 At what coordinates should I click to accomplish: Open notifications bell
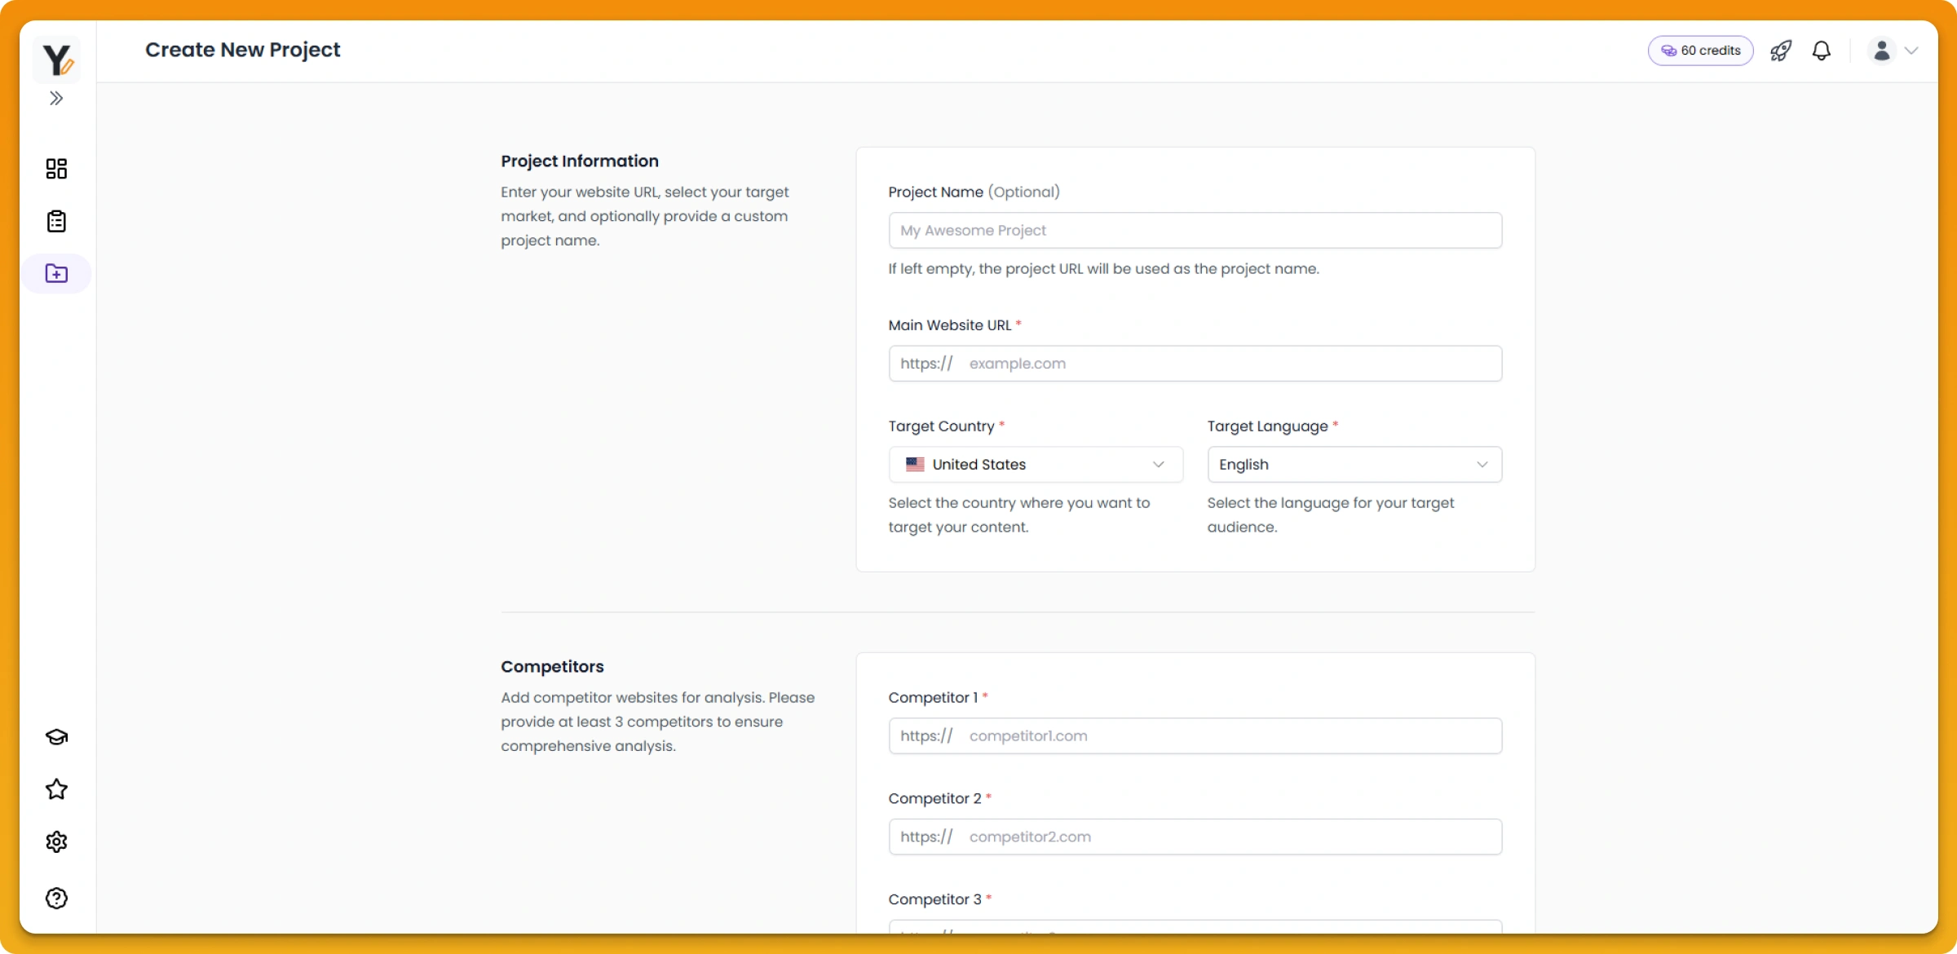pyautogui.click(x=1822, y=51)
